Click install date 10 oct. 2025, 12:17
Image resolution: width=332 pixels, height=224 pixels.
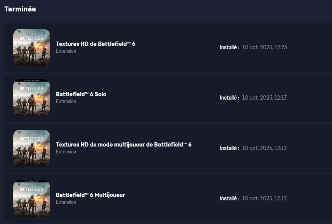click(x=264, y=98)
